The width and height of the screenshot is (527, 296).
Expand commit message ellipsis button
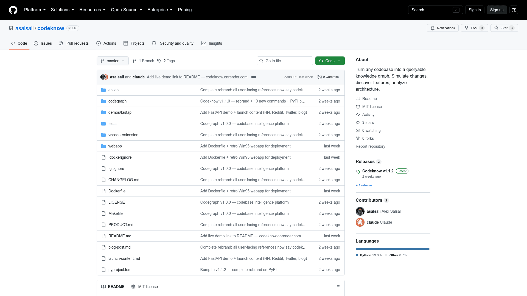[254, 77]
